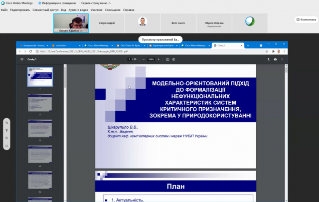The width and height of the screenshot is (319, 202).
Task: Rotate the PDF counterclockwise
Action: click(x=173, y=59)
